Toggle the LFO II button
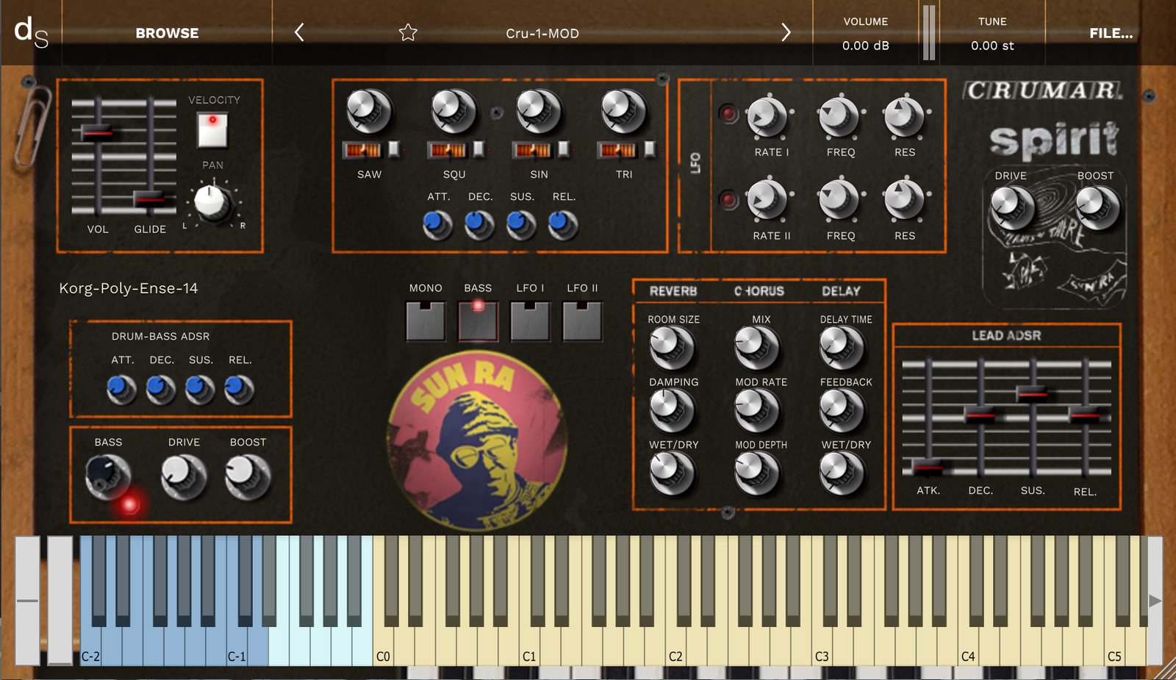1176x680 pixels. (x=582, y=322)
